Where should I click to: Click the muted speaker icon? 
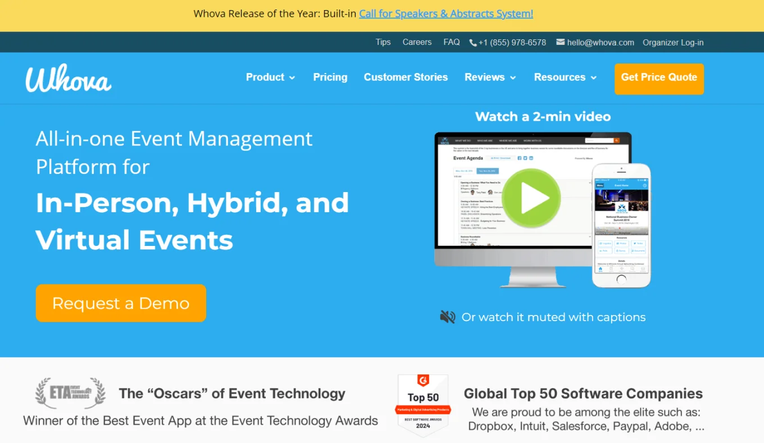click(447, 317)
